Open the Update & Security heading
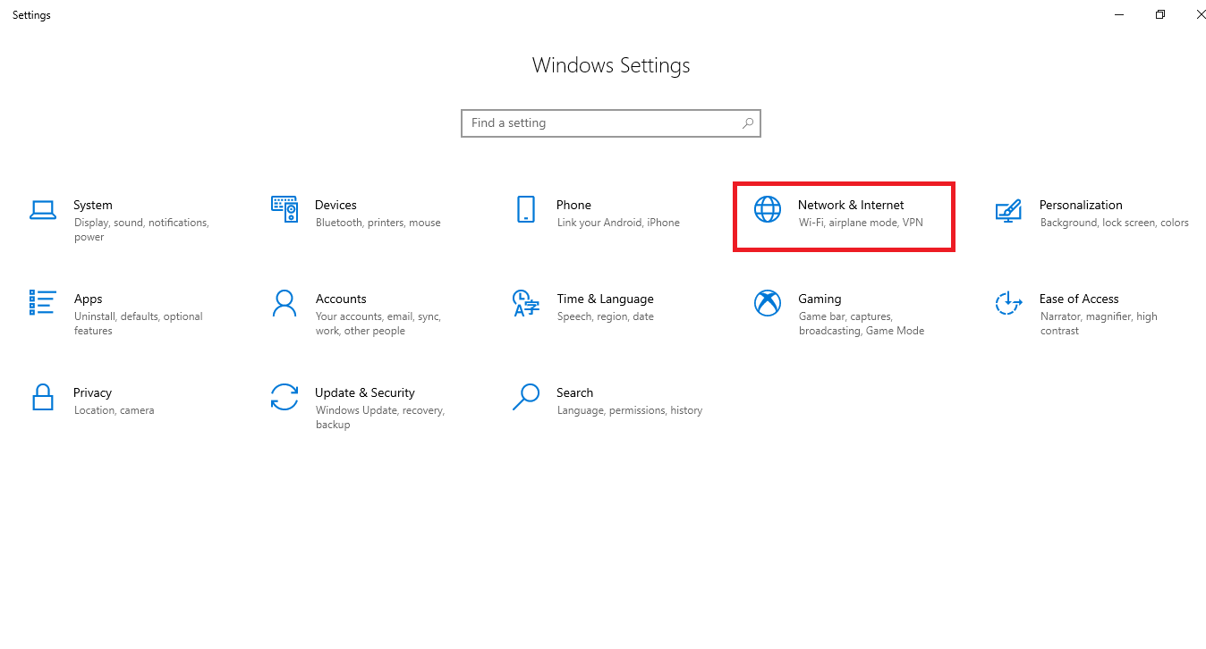This screenshot has height=649, width=1206. tap(365, 392)
